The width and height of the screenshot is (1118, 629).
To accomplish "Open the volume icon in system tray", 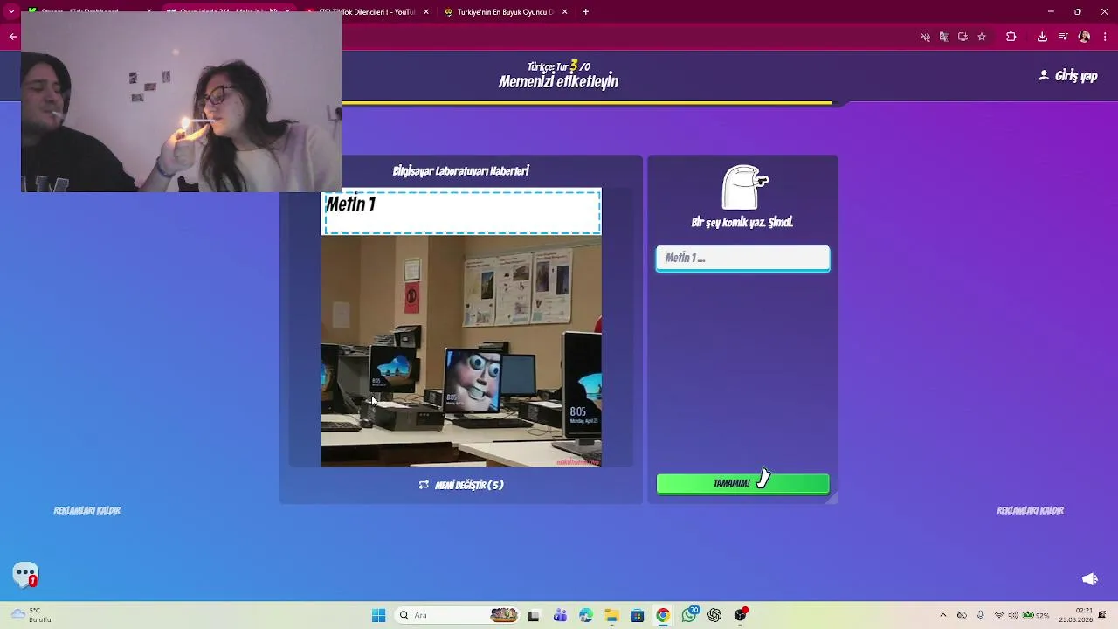I will click(1014, 615).
